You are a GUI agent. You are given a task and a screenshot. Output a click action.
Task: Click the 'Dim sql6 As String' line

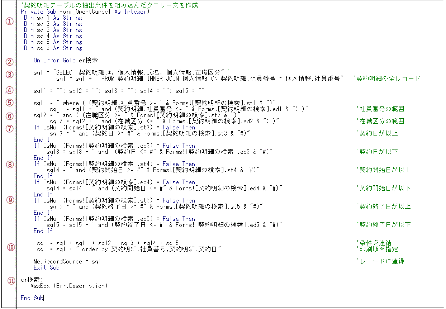[53, 48]
